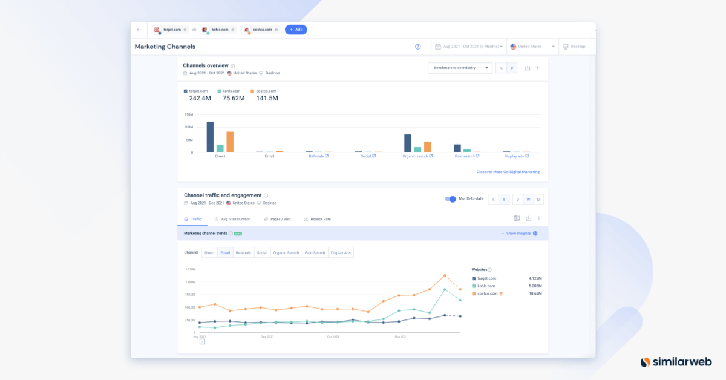
Task: Switch Channels overview to percentage view
Action: coord(502,68)
